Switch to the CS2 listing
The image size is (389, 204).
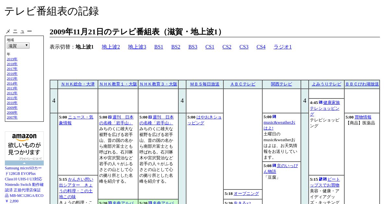click(x=227, y=47)
